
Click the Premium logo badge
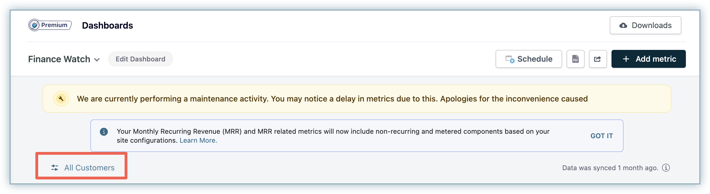point(50,25)
